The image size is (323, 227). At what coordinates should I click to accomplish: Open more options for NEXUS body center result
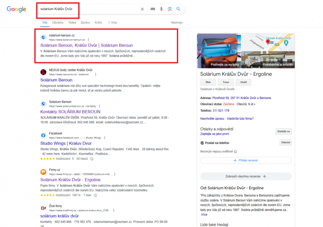coord(96,74)
